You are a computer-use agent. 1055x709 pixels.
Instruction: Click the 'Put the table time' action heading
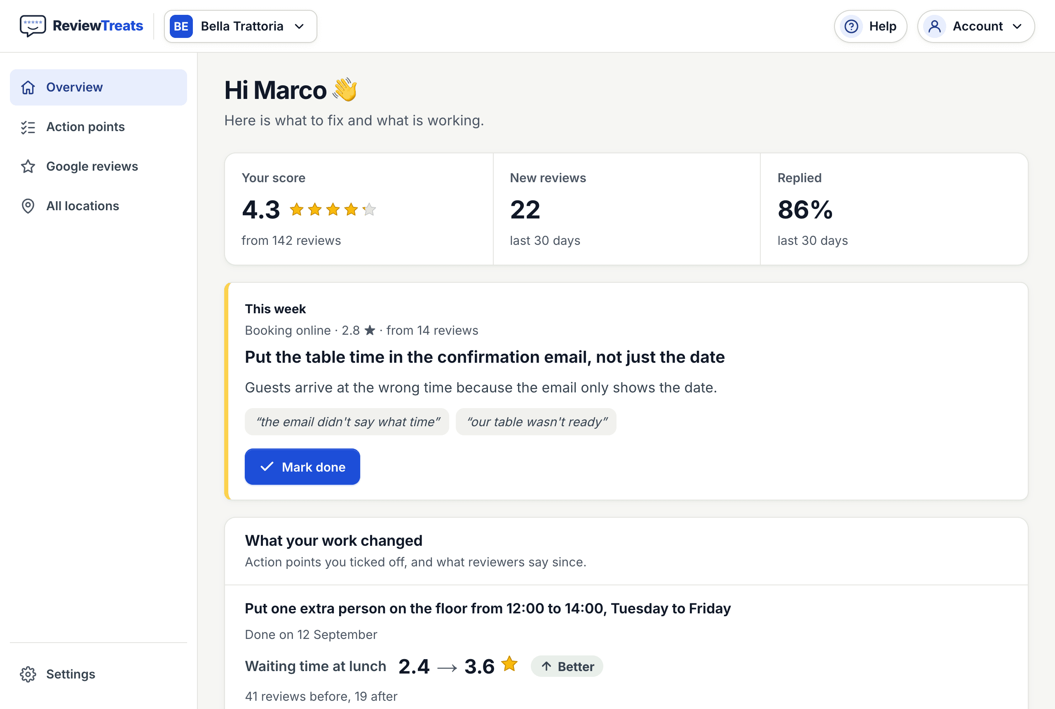pos(485,357)
